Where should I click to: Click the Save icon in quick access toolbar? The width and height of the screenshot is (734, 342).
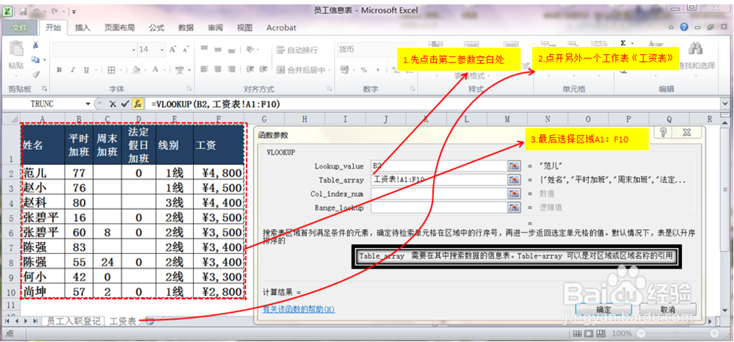tap(22, 10)
